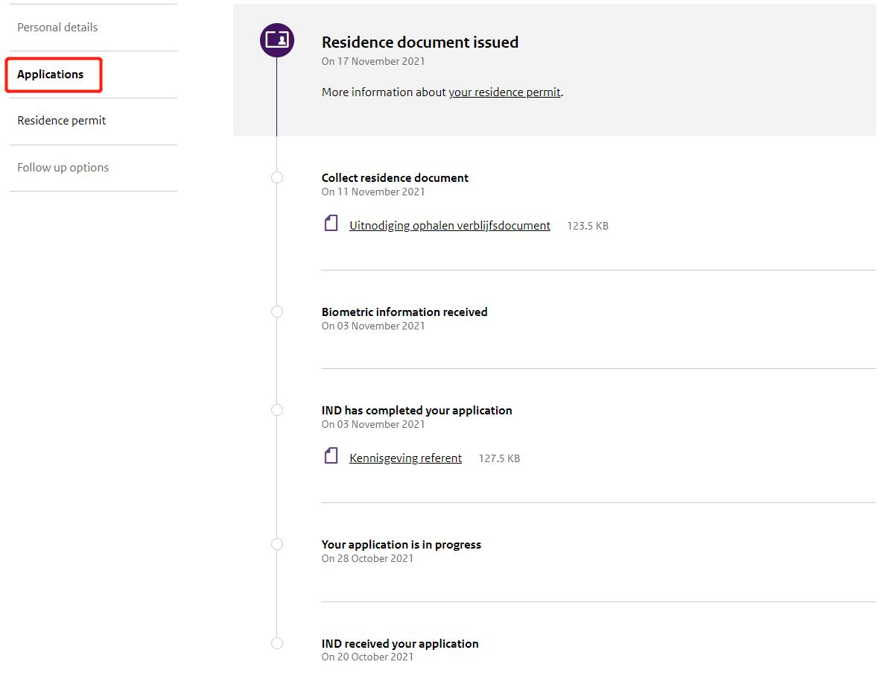Click the purple residence document card icon
The image size is (879, 679).
276,40
